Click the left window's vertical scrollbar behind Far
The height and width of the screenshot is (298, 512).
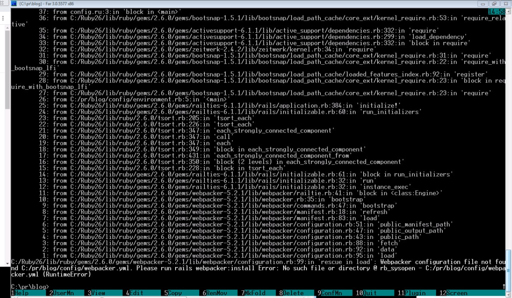pyautogui.click(x=8, y=146)
